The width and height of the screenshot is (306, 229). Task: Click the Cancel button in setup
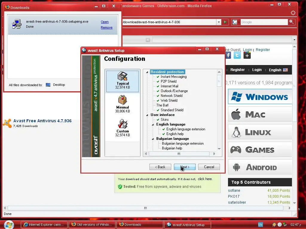point(209,167)
